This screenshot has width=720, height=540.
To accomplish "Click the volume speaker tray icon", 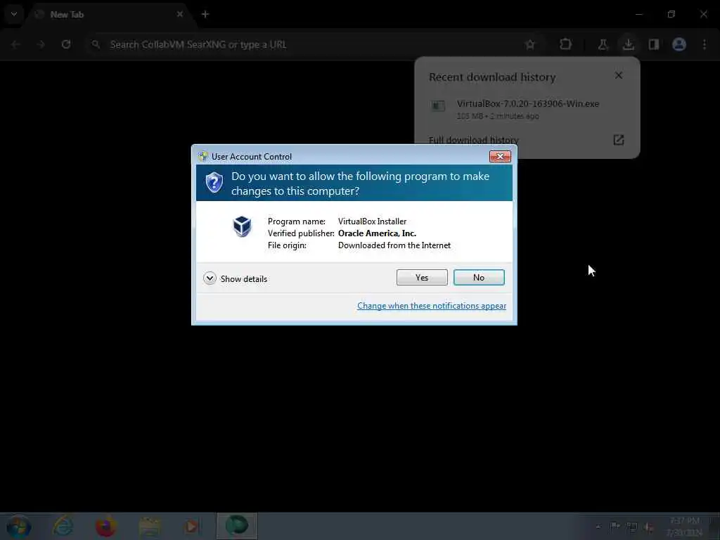I will (x=648, y=527).
